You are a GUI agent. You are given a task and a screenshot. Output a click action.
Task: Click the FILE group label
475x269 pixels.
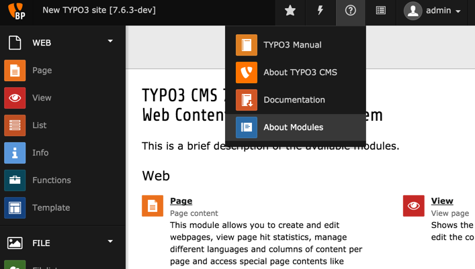(x=41, y=244)
